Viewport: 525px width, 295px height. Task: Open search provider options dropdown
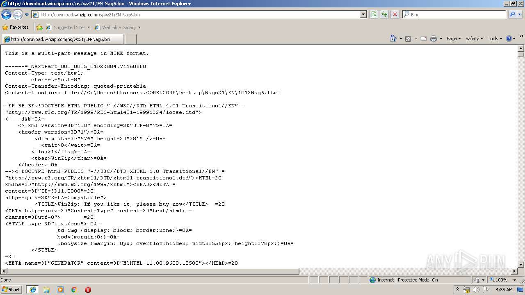pyautogui.click(x=520, y=14)
